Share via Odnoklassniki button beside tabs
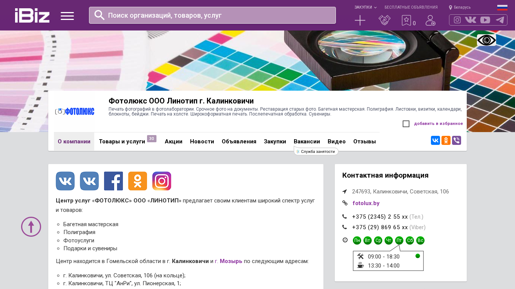This screenshot has width=515, height=289. coord(446,140)
